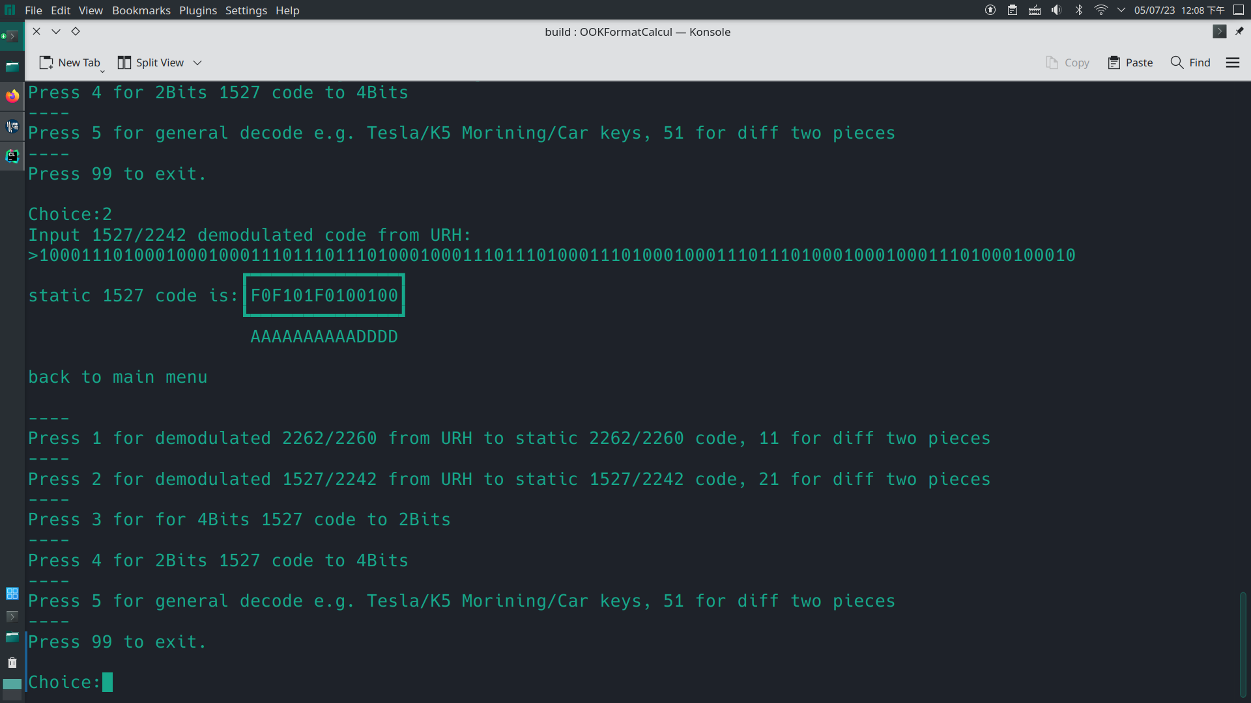Open the hamburger menu in the toolbar

click(x=1232, y=62)
